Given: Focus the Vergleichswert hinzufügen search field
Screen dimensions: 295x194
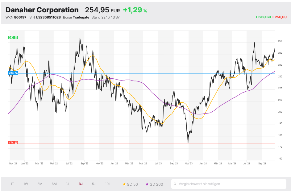Looking at the screenshot, I should point(229,184).
